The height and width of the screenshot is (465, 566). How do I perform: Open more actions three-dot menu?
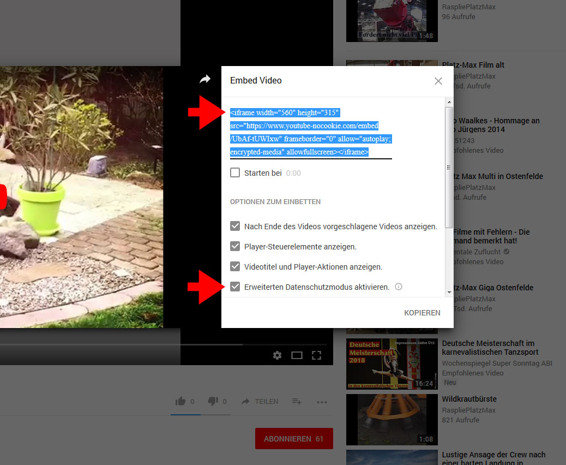tap(322, 402)
